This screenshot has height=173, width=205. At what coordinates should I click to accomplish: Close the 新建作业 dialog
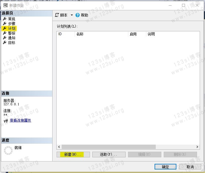coord(197,5)
